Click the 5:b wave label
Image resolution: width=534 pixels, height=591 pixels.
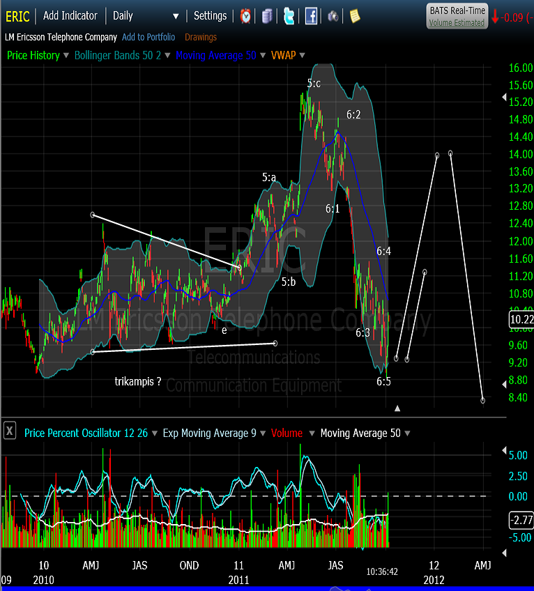tap(289, 282)
